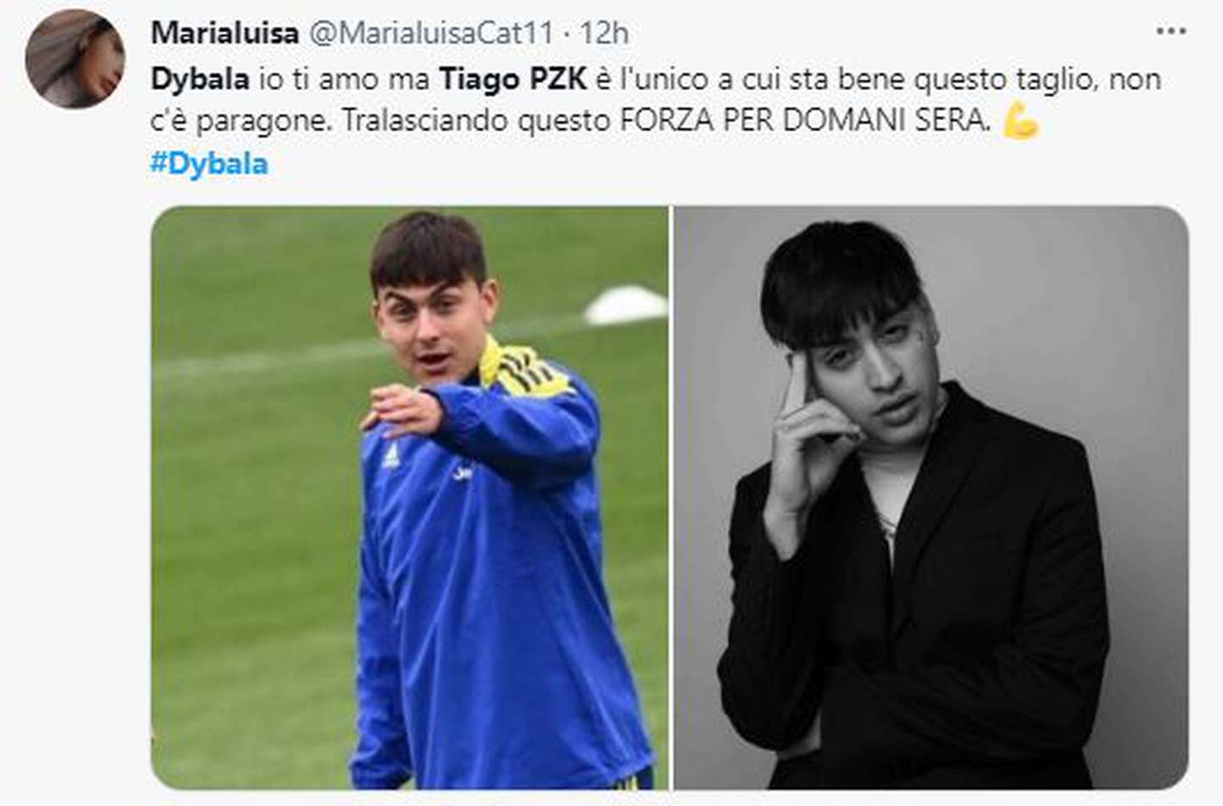Click the raised hand in right photo
The height and width of the screenshot is (806, 1223).
pyautogui.click(x=811, y=425)
